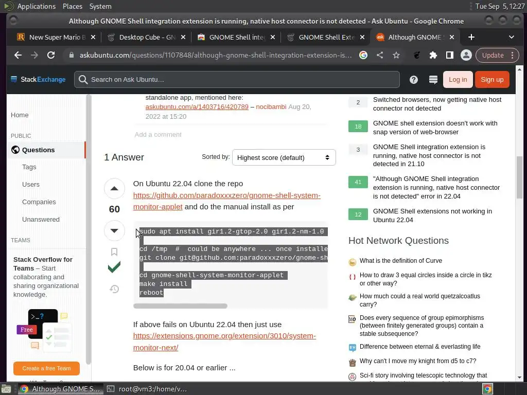The height and width of the screenshot is (395, 527).
Task: Share this page via the share icon
Action: tap(380, 55)
